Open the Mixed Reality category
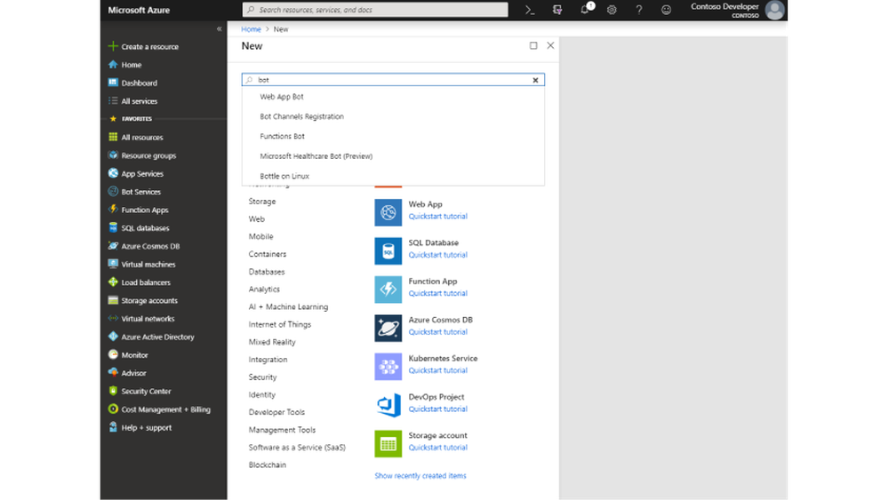The height and width of the screenshot is (500, 889). click(x=271, y=342)
